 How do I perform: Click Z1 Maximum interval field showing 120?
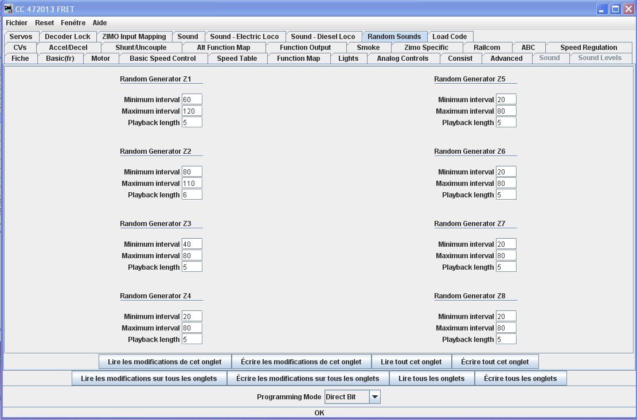pyautogui.click(x=192, y=111)
